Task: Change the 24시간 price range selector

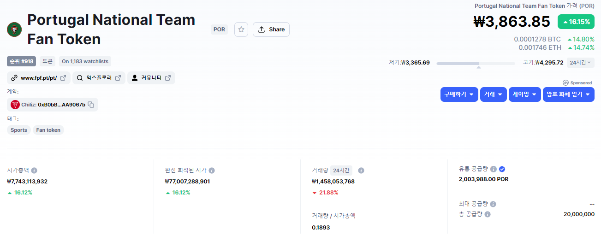Action: (580, 63)
